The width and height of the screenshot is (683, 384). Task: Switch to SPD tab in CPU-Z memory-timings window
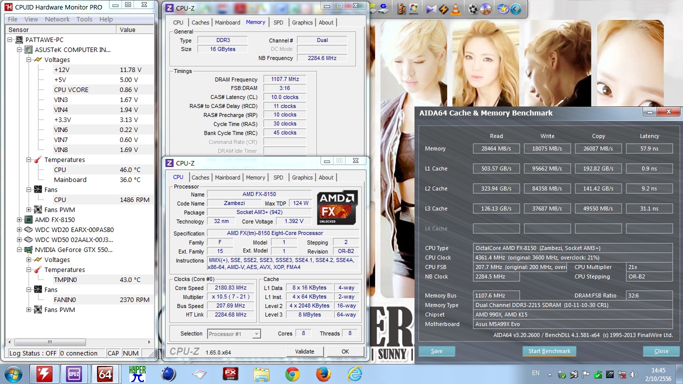pos(278,22)
